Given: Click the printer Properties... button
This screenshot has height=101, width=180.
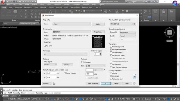Looking at the screenshot, I should tap(98, 32).
